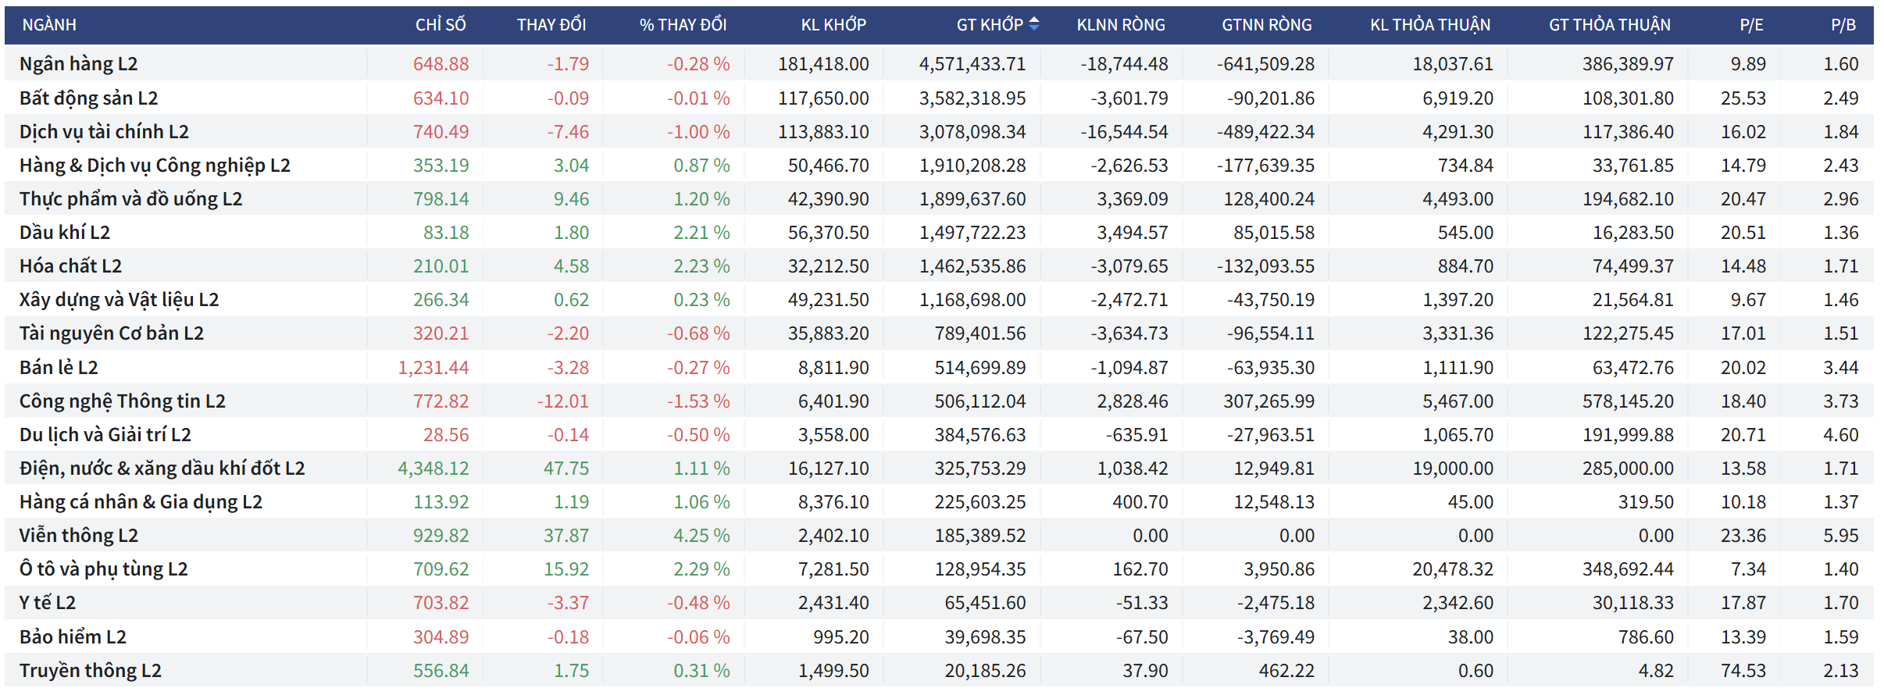Click the KL THỎA THUẬN column header
The width and height of the screenshot is (1884, 695).
point(1429,25)
